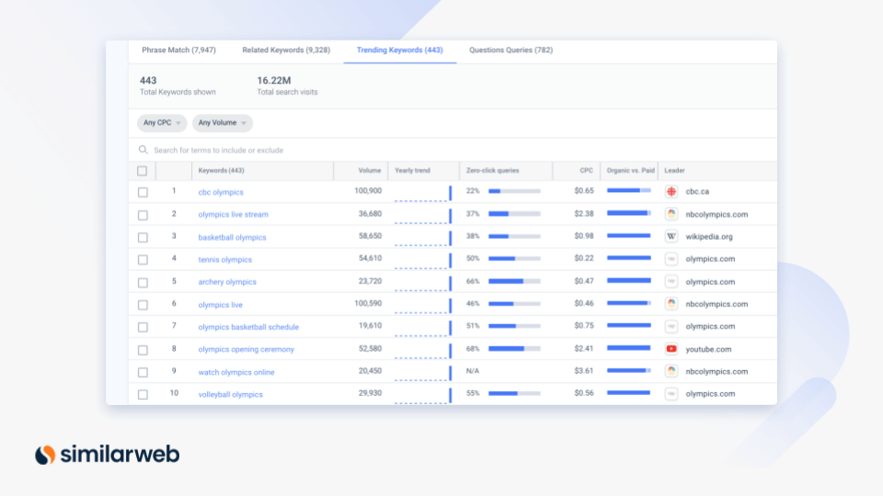Screen dimensions: 883x496
Task: Click olympics.com favicon in archery olympics row
Action: coord(671,282)
